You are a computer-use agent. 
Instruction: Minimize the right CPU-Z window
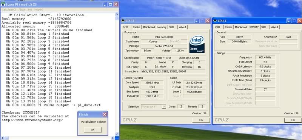coord(289,21)
